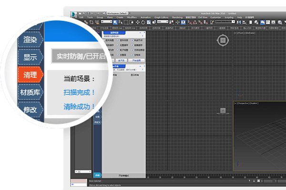The height and width of the screenshot is (190, 286).
Task: Click the 'None Selected' status bar text
Action: [95, 181]
